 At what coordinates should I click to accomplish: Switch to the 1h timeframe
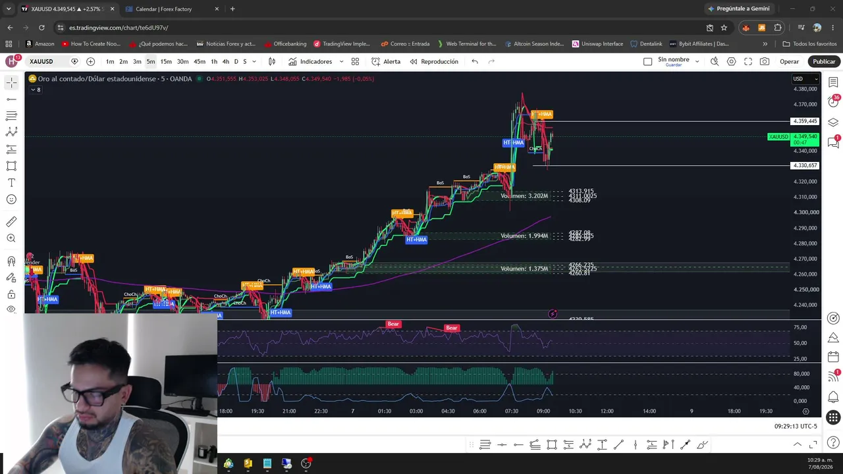[214, 61]
